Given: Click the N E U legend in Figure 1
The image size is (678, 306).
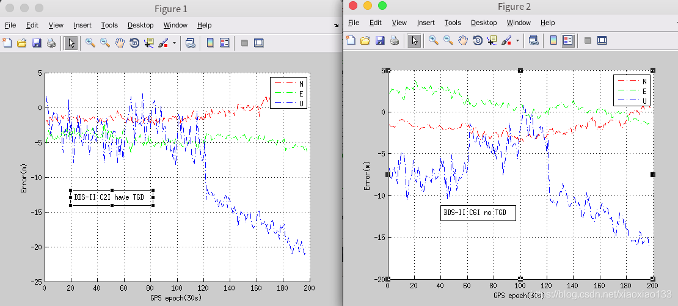Looking at the screenshot, I should click(288, 92).
